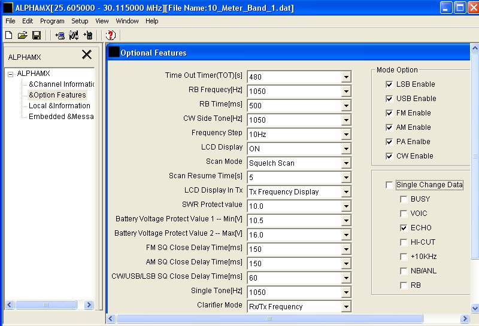Click the middle communication setup toolbar icon
The width and height of the screenshot is (479, 326).
point(74,35)
